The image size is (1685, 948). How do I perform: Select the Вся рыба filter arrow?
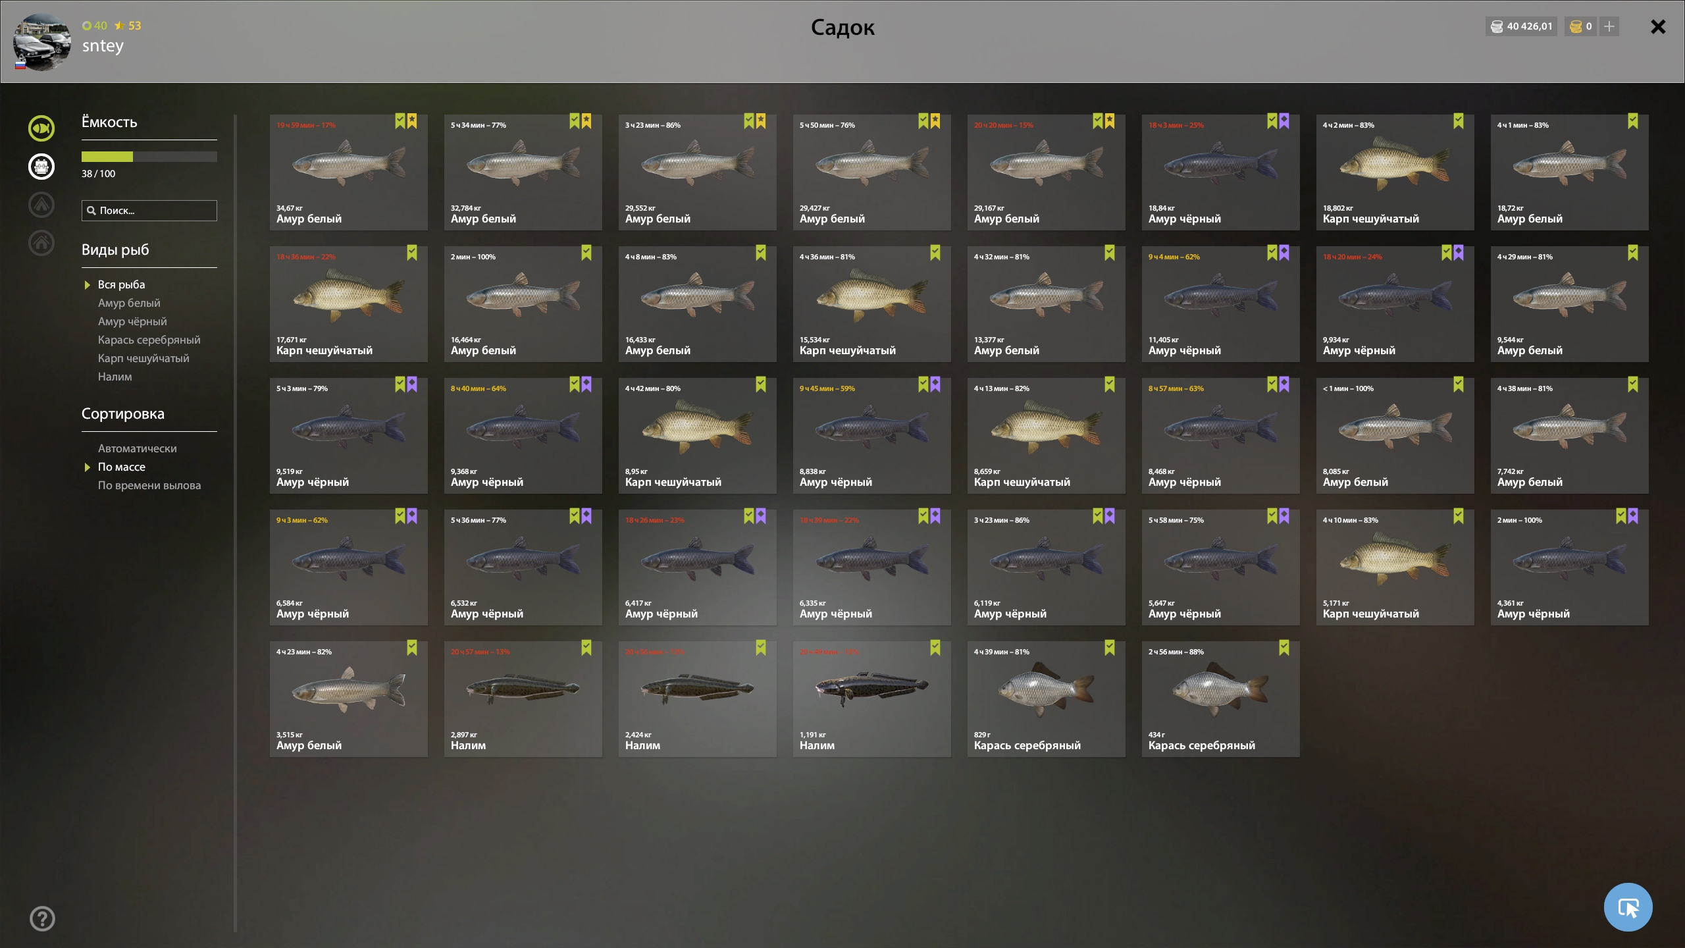click(x=87, y=285)
